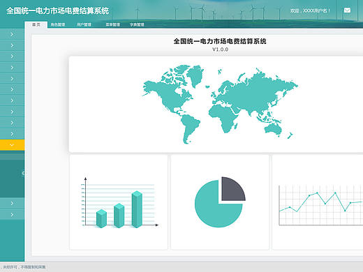Expand the sidebar menu just above yellow item
The image size is (363, 272).
(x=12, y=134)
